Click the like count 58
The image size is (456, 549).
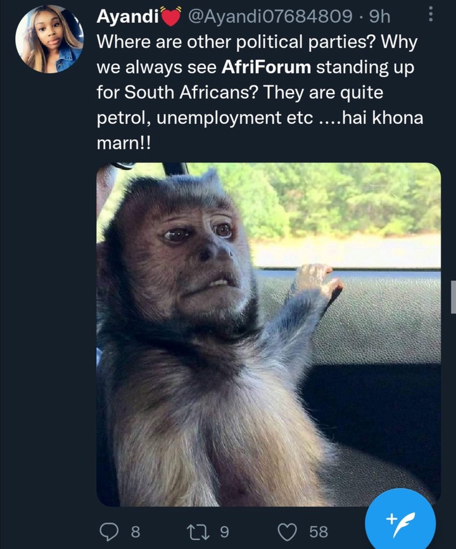(319, 532)
